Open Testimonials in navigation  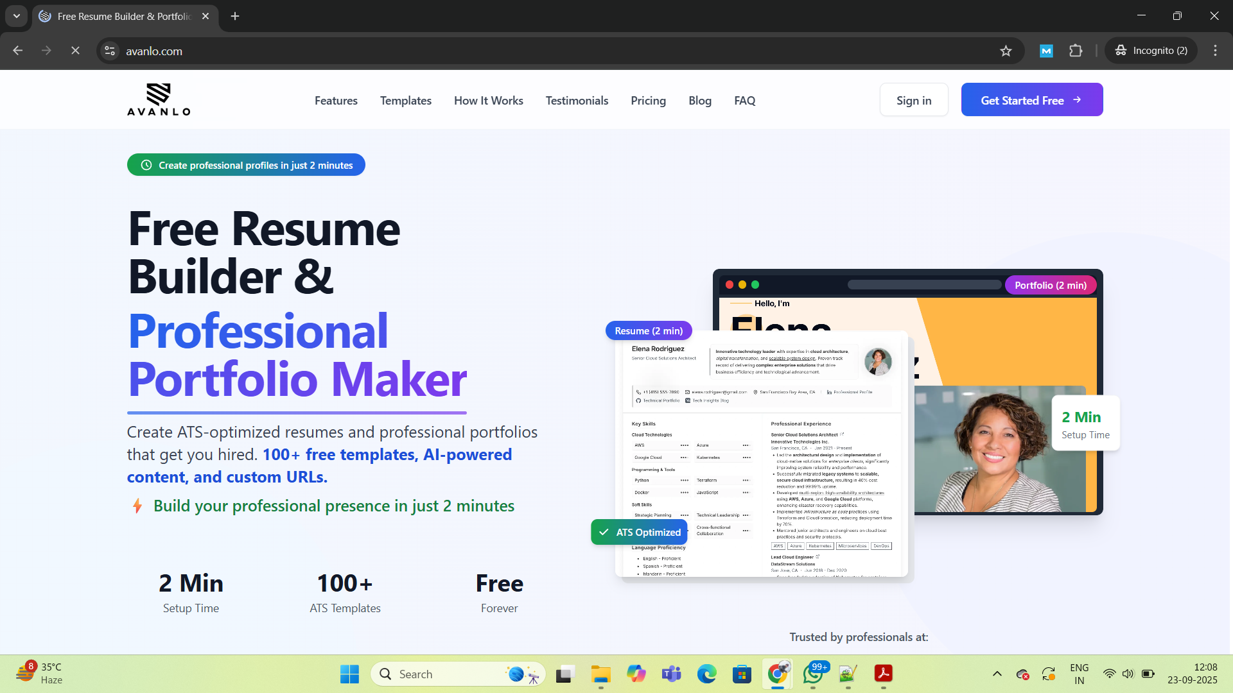click(577, 101)
